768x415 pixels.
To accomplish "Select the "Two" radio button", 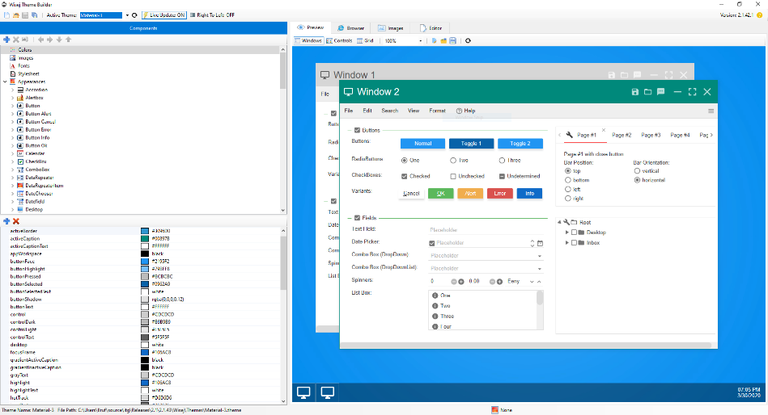I will (x=452, y=160).
